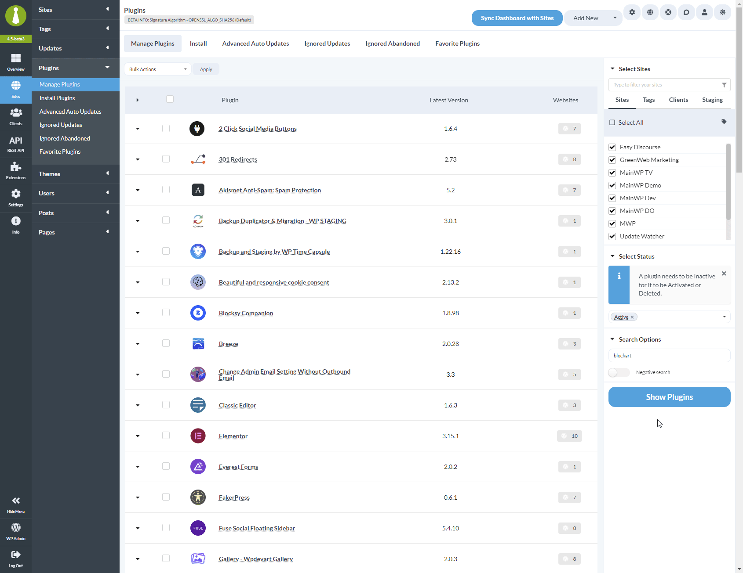Expand the Elementor row details
743x573 pixels.
(x=138, y=436)
